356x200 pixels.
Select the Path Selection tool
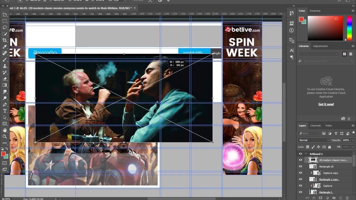[x=5, y=117]
